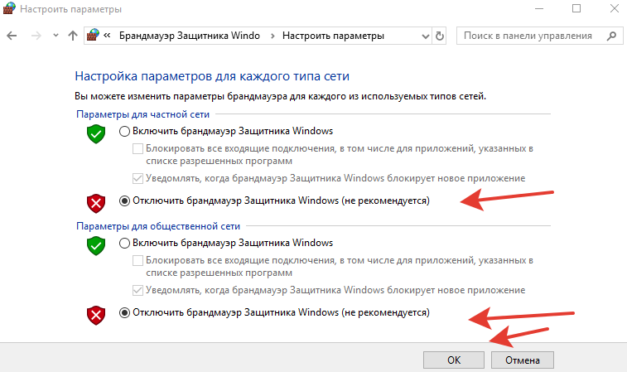Open the address bar history dropdown
The height and width of the screenshot is (372, 627).
[x=426, y=36]
